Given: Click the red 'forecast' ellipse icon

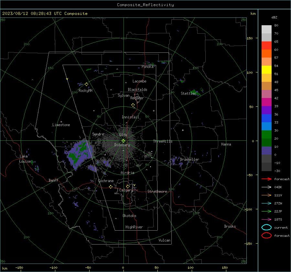Looking at the screenshot, I should coord(266,235).
